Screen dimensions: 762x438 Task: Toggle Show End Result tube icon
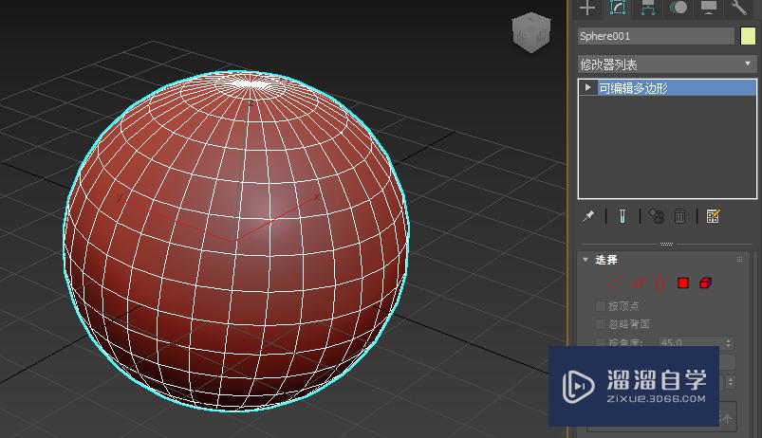tap(623, 216)
